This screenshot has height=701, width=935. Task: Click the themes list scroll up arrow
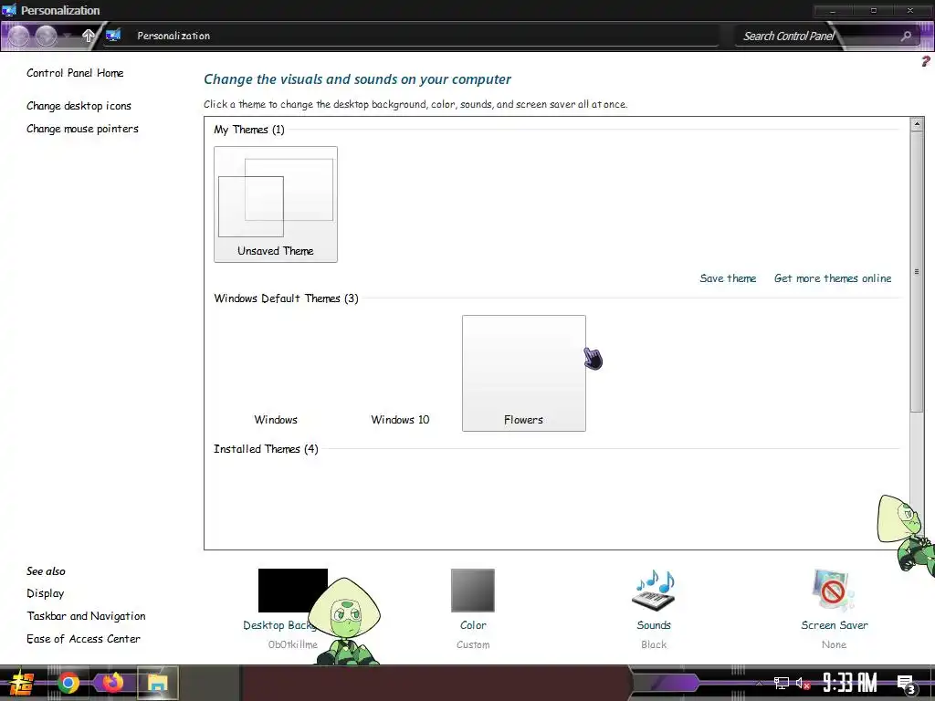(x=917, y=124)
